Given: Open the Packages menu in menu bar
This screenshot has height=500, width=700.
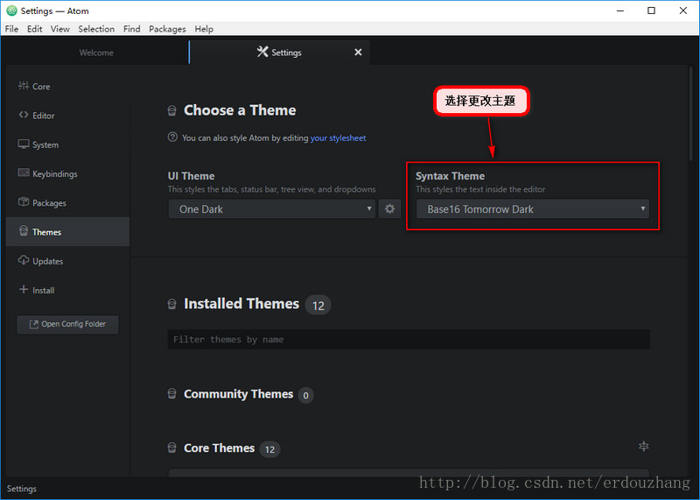Looking at the screenshot, I should pos(167,29).
